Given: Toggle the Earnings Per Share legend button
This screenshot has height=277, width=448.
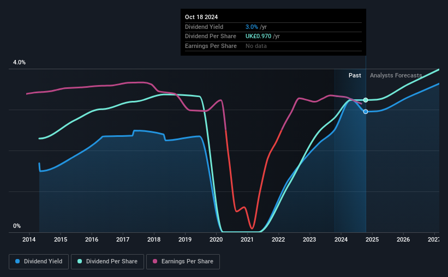Looking at the screenshot, I should pos(183,262).
